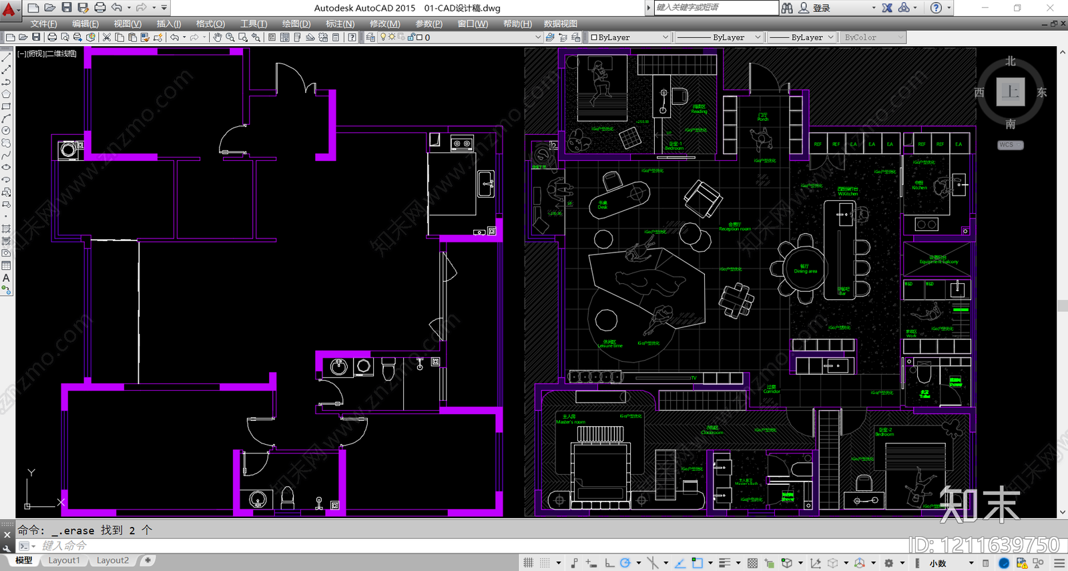
Task: Click the Cut scissors icon
Action: (107, 37)
